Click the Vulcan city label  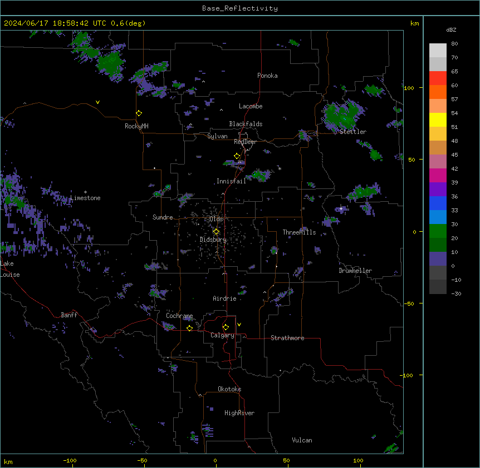[302, 440]
